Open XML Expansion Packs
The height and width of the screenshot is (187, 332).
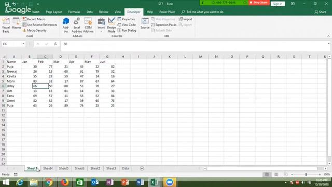[164, 25]
